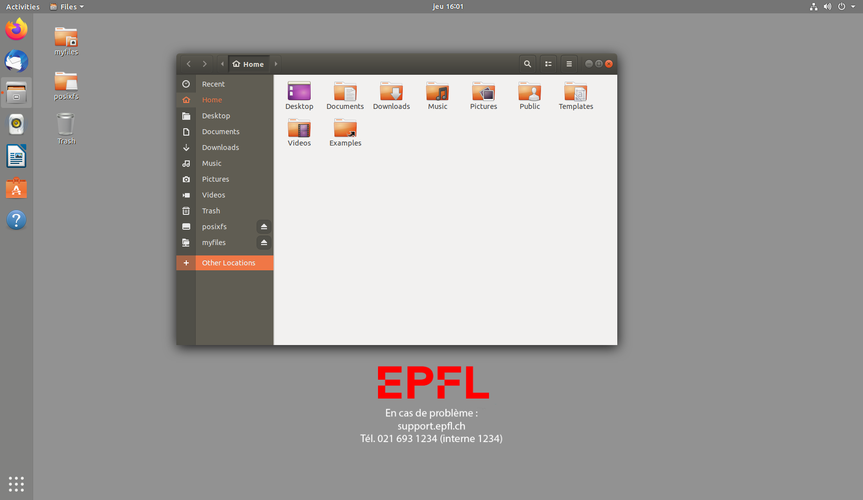Select the Examples folder shortcut

[345, 133]
